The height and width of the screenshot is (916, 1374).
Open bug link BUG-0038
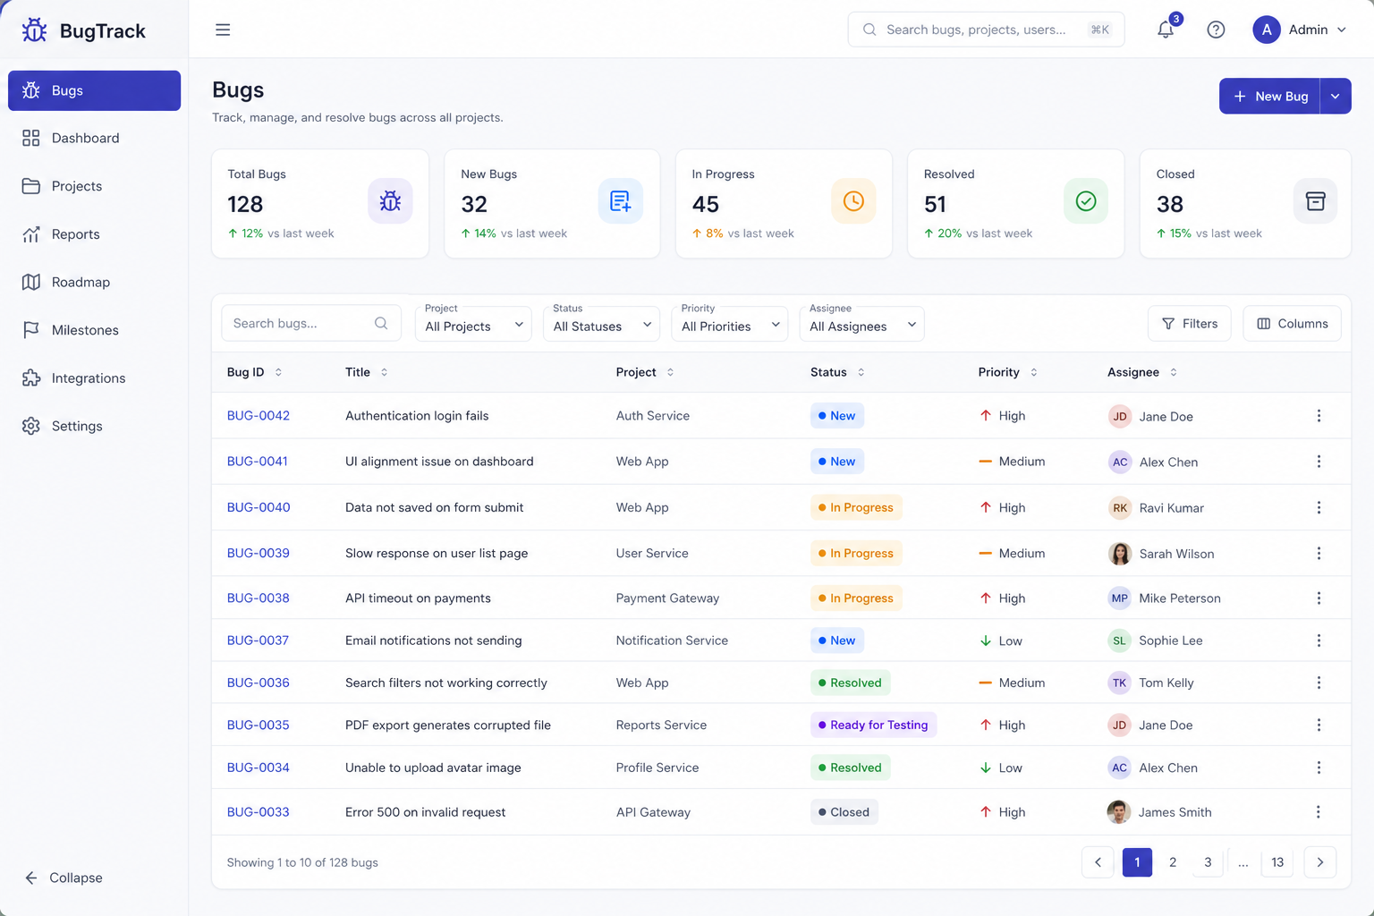259,598
